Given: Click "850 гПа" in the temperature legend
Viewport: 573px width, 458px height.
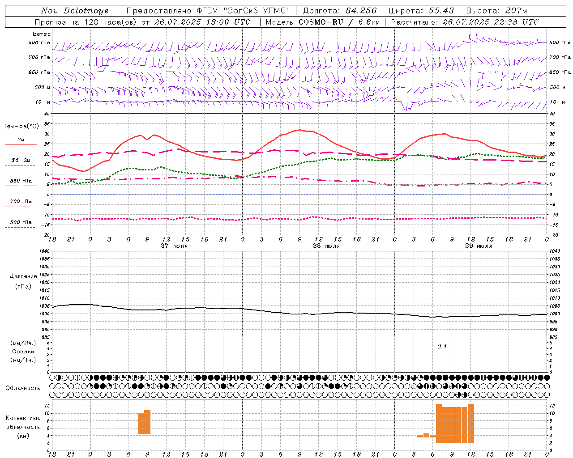Looking at the screenshot, I should (x=21, y=181).
